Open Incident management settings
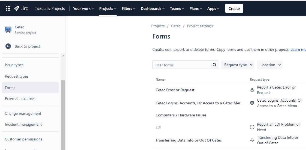 click(x=30, y=124)
